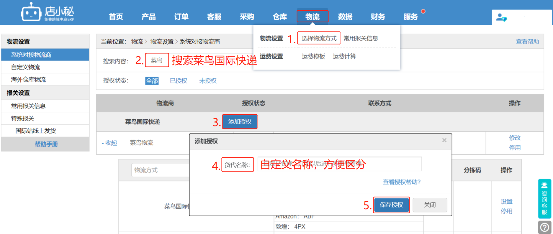Select 常用报关信息 in the dropdown menu

[x=361, y=38]
